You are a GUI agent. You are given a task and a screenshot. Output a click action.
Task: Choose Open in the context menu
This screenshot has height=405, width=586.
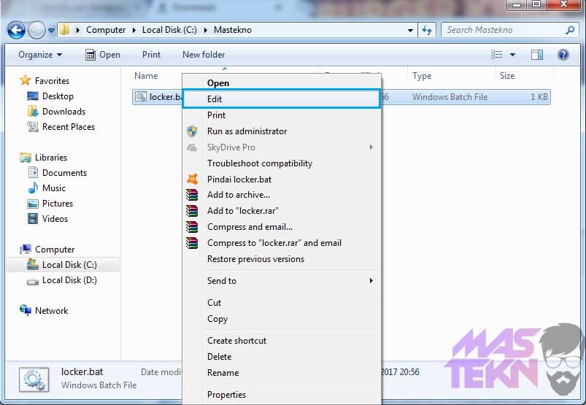(x=282, y=83)
